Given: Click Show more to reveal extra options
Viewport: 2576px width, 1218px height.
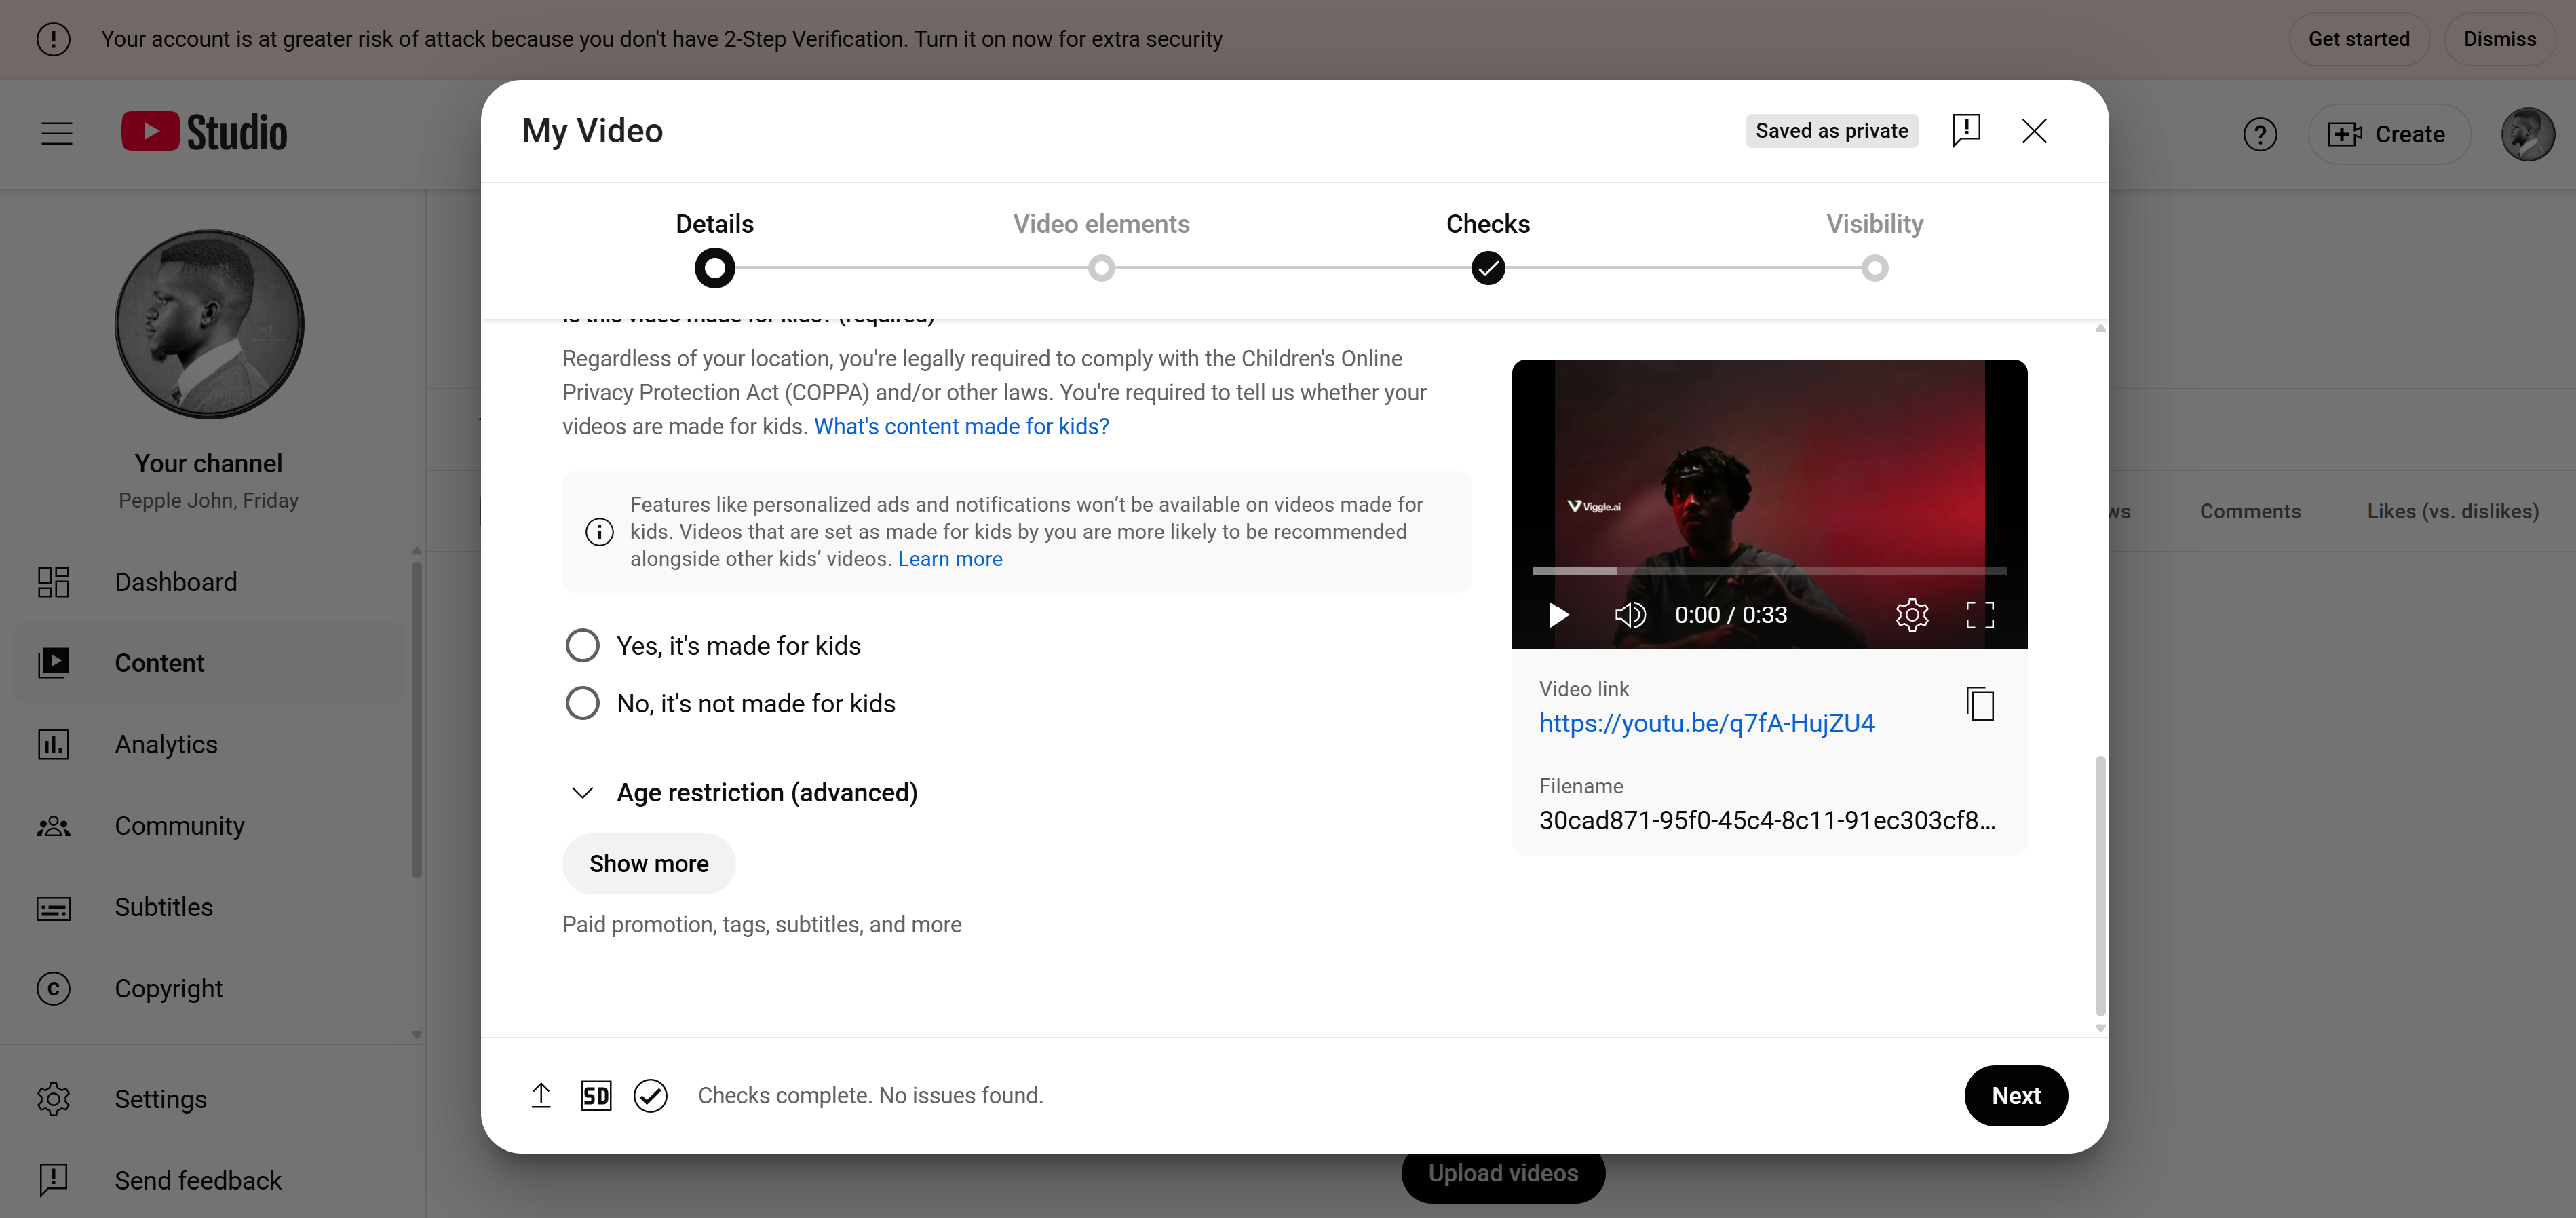Looking at the screenshot, I should pos(648,863).
